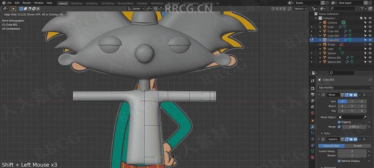Open the Help menu
The image size is (374, 168).
(x=49, y=3)
